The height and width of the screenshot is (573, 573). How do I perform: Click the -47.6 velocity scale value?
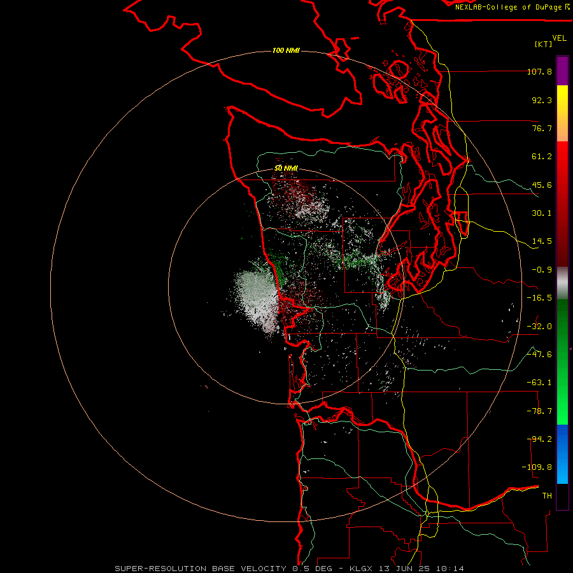(539, 355)
